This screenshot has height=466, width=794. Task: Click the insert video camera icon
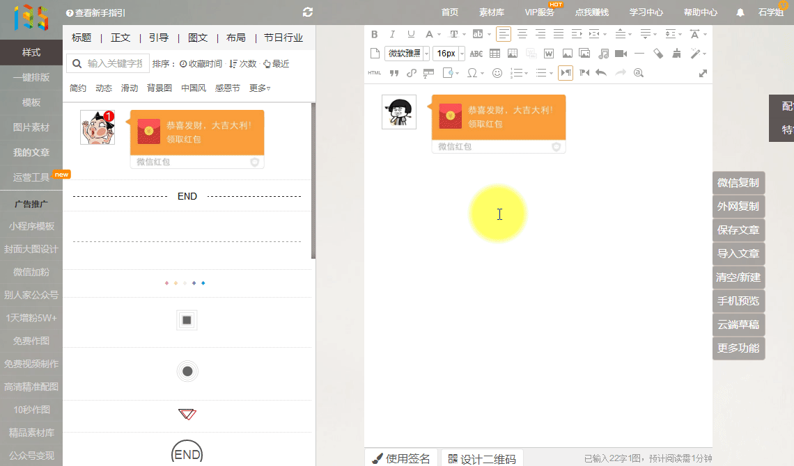click(621, 54)
